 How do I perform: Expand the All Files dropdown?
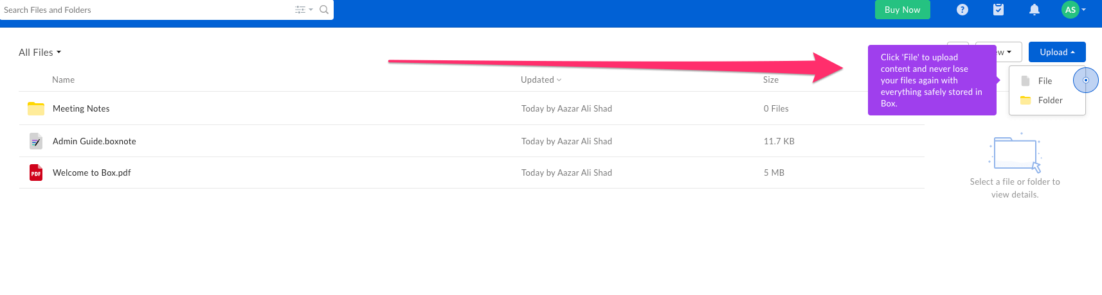tap(40, 53)
